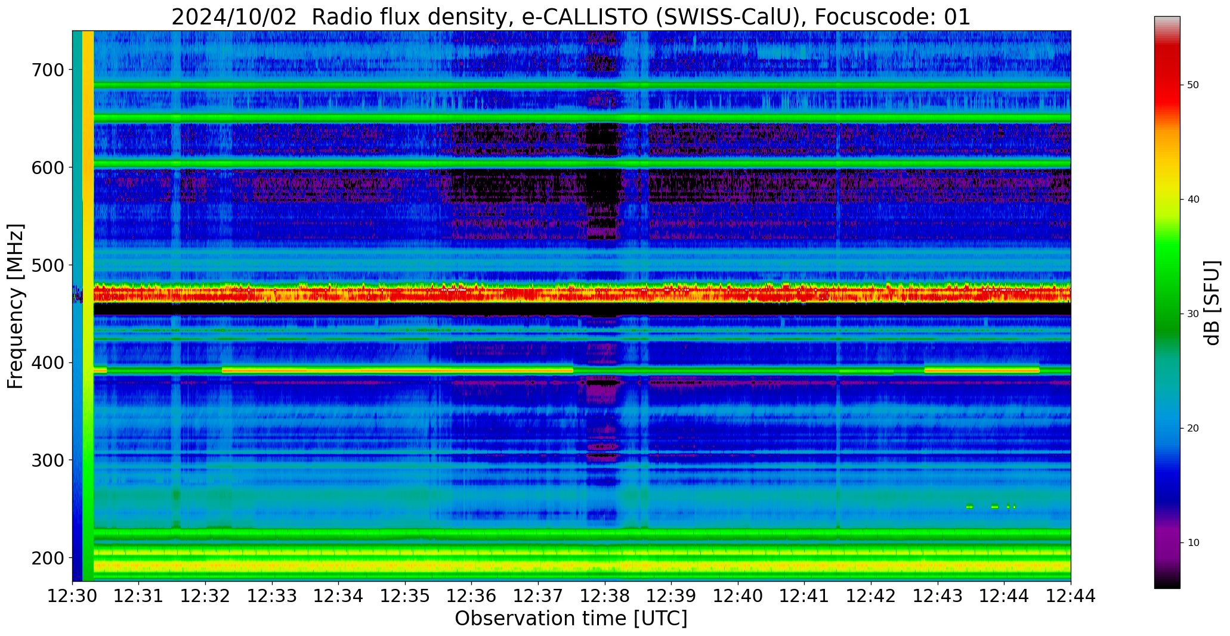Click the colorbar tick label 20

coord(1193,429)
